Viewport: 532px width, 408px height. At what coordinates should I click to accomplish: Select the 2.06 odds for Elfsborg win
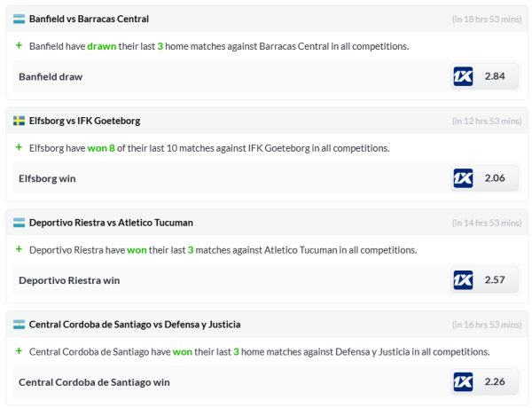click(x=495, y=178)
